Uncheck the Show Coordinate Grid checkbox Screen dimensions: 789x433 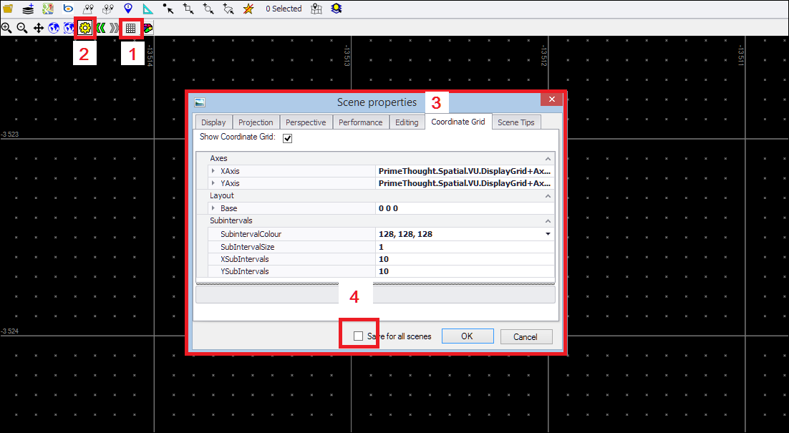288,138
